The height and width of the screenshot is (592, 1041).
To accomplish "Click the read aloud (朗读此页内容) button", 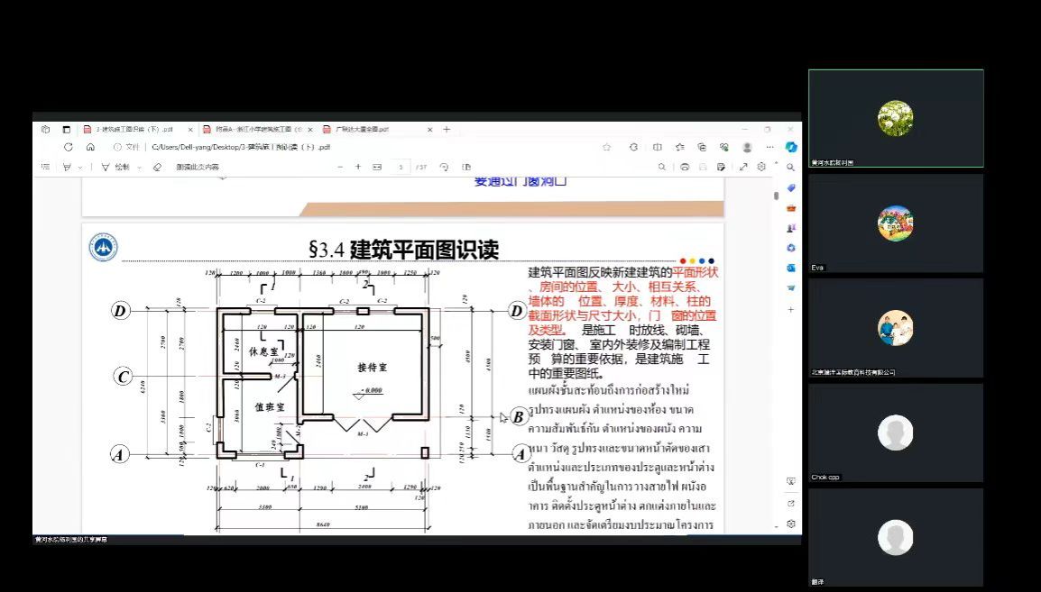I will click(x=197, y=167).
